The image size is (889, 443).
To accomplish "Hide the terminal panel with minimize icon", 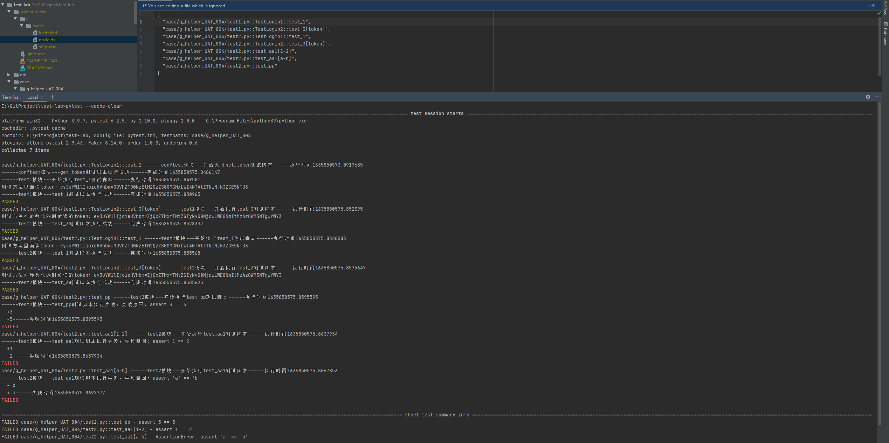I will [877, 97].
